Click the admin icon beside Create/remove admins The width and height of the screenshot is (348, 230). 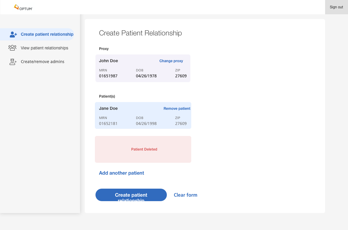(x=13, y=62)
